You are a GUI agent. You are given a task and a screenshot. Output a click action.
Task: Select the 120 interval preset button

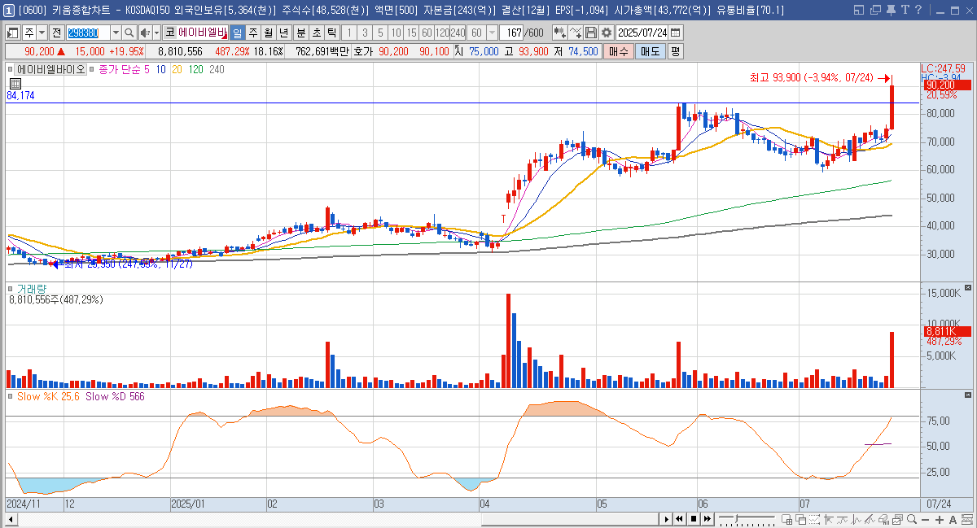pyautogui.click(x=441, y=33)
